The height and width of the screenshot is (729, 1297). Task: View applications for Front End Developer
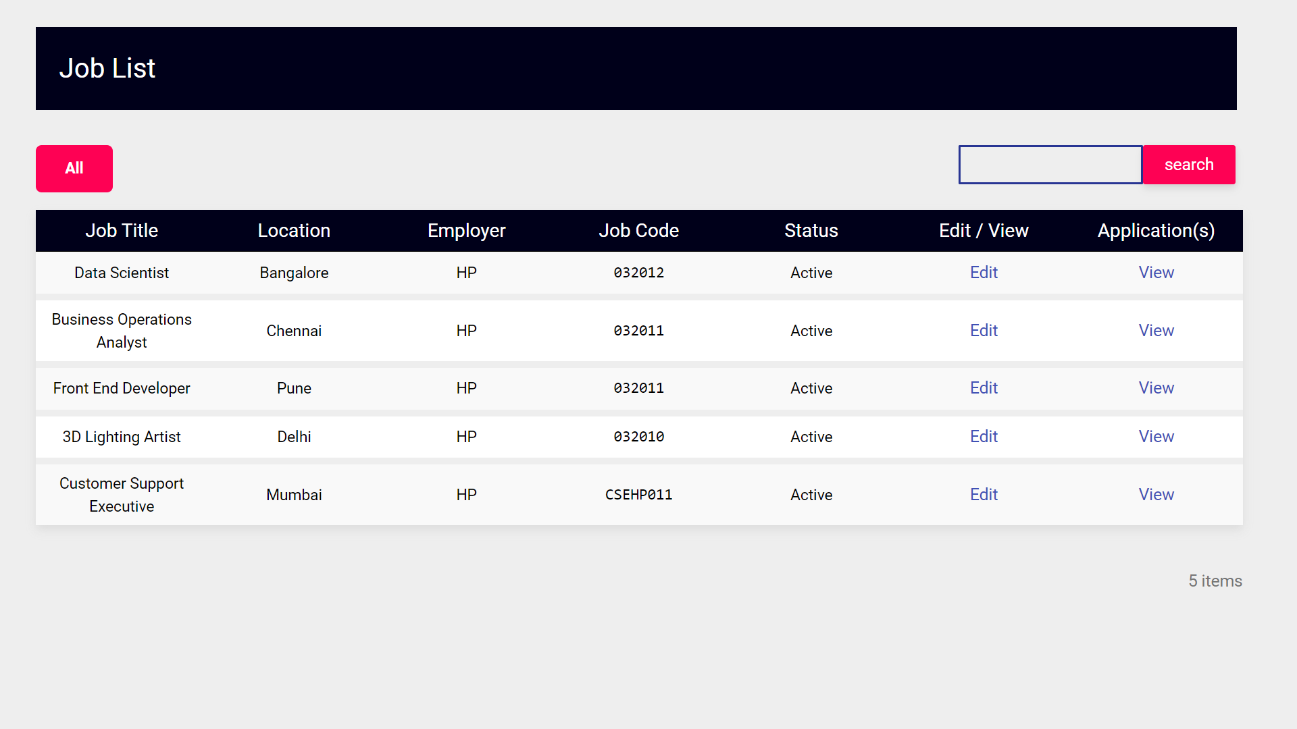tap(1156, 387)
